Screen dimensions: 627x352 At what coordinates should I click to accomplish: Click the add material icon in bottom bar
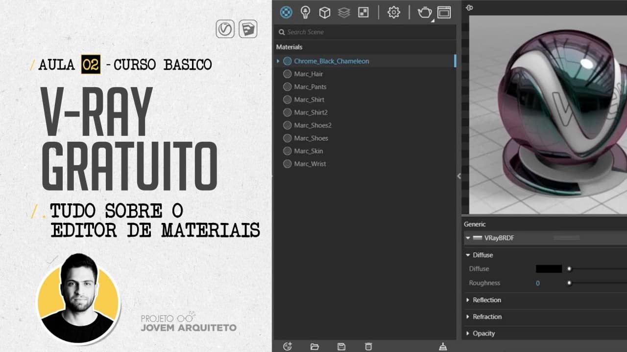[288, 346]
